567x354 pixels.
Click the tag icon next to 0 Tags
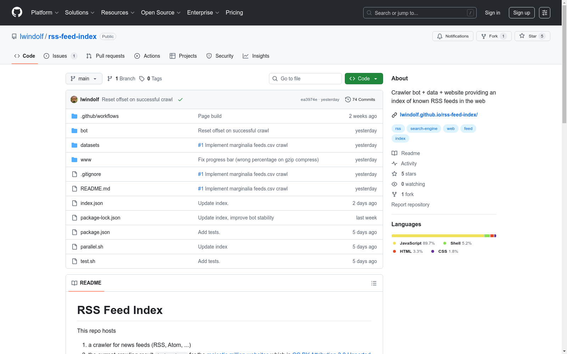point(142,79)
